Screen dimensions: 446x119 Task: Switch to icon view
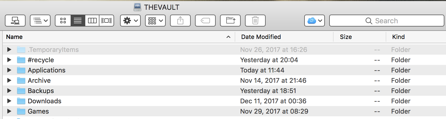(63, 21)
